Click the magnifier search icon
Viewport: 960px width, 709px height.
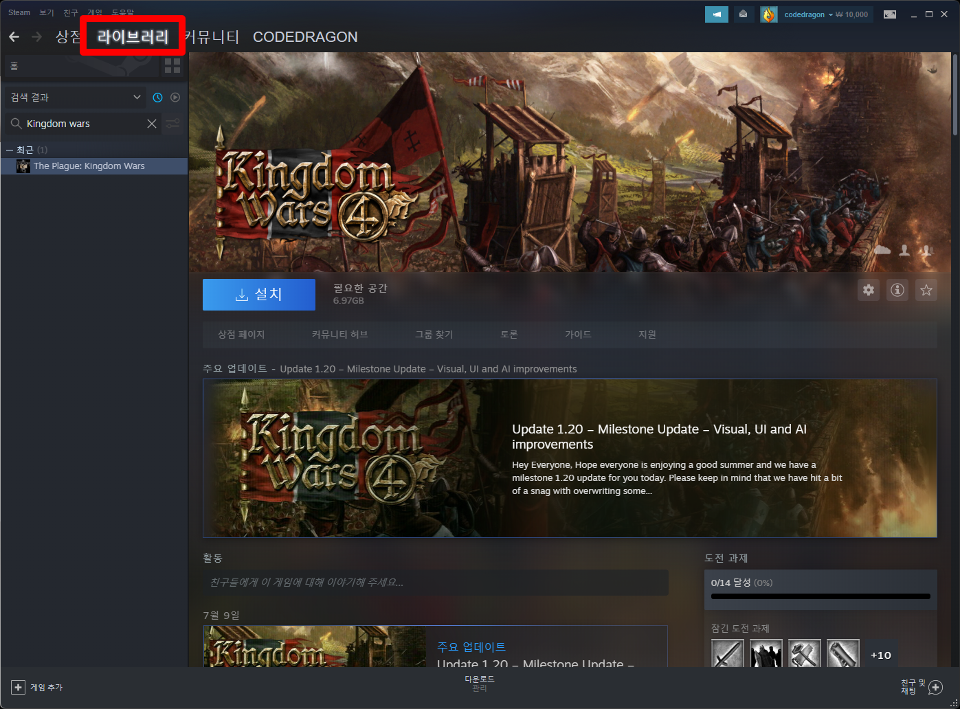point(16,124)
